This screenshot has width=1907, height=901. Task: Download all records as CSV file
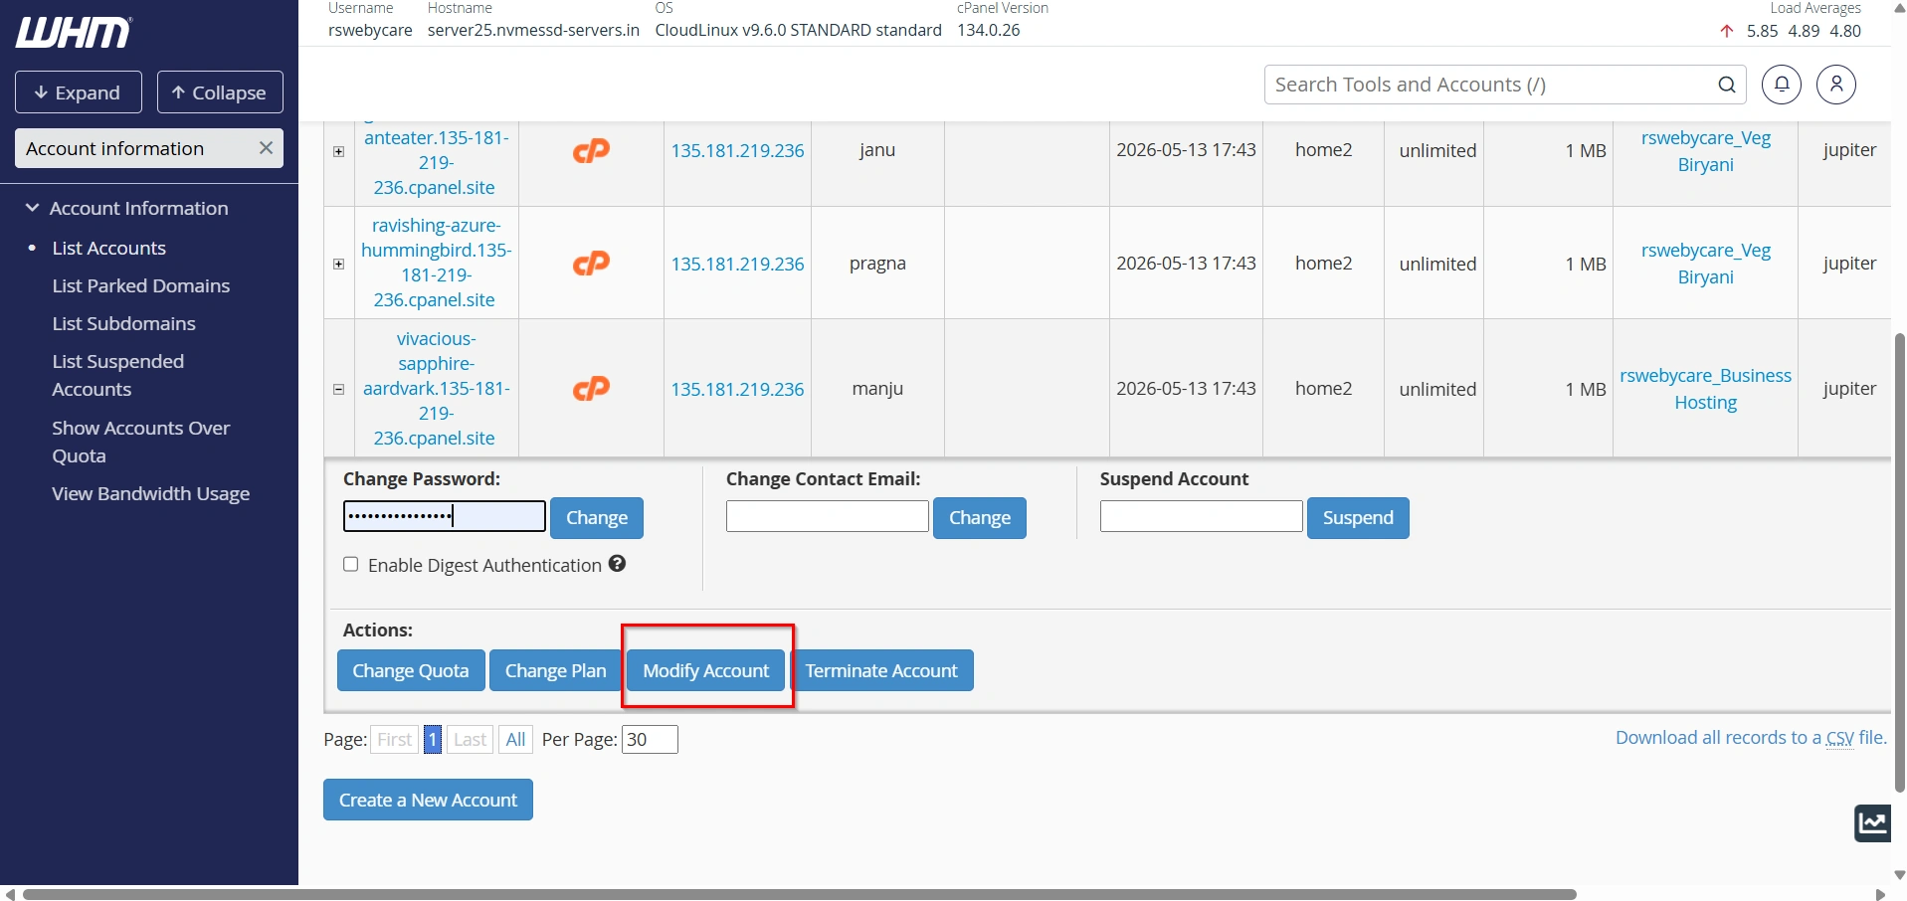coord(1751,738)
